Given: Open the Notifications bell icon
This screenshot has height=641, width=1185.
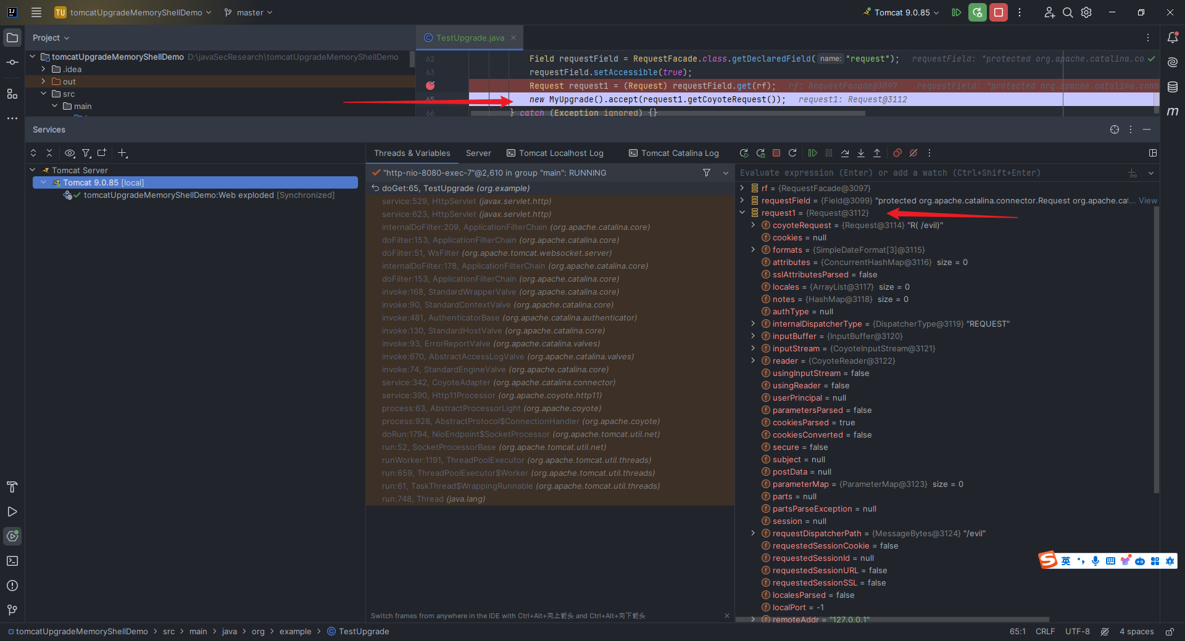Looking at the screenshot, I should pyautogui.click(x=1173, y=38).
